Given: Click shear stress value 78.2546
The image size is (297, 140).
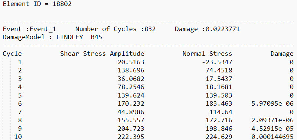Looking at the screenshot, I should tap(131, 87).
